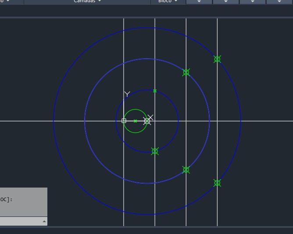Click the white circled-cross marker at circles' center
The height and width of the screenshot is (234, 293).
tap(147, 121)
